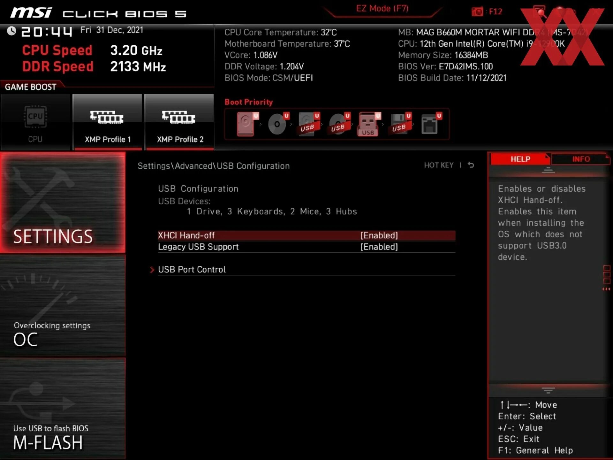Viewport: 613px width, 460px height.
Task: Select the XHCI Hand-off row label
Action: [x=186, y=235]
